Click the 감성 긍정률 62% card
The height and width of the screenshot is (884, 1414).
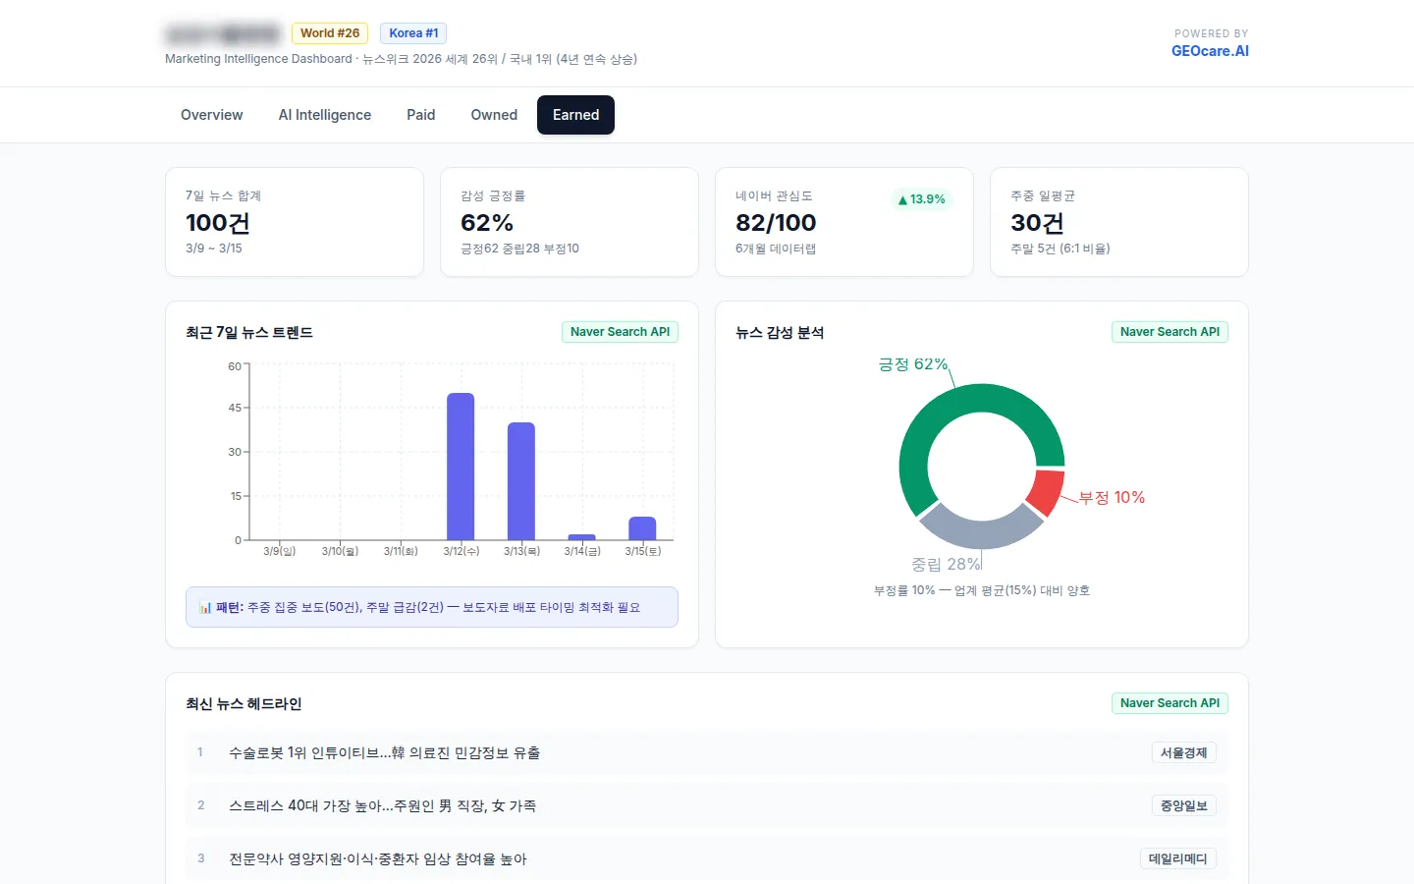pyautogui.click(x=570, y=222)
